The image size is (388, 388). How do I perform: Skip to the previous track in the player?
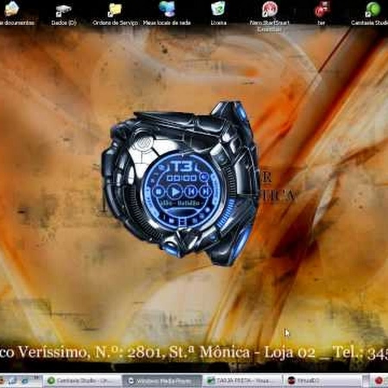191,191
